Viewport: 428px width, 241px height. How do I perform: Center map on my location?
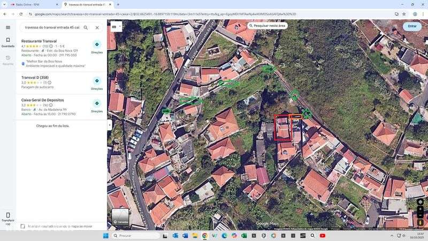click(421, 202)
